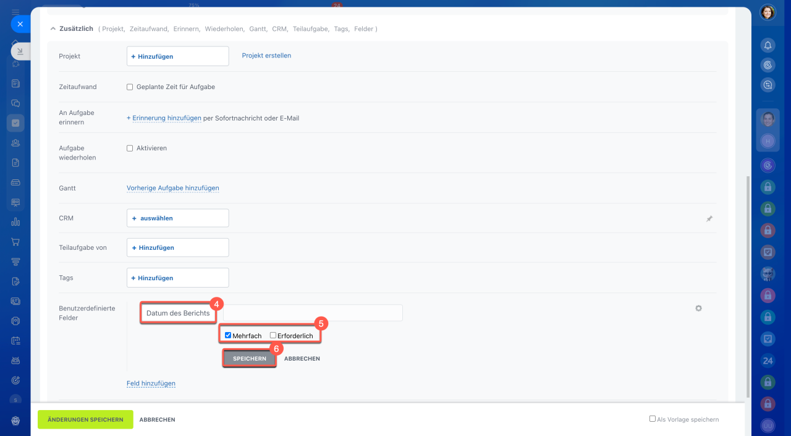
Task: Open 'Teilaufgabe von' Hinzufügen selector
Action: coord(178,247)
